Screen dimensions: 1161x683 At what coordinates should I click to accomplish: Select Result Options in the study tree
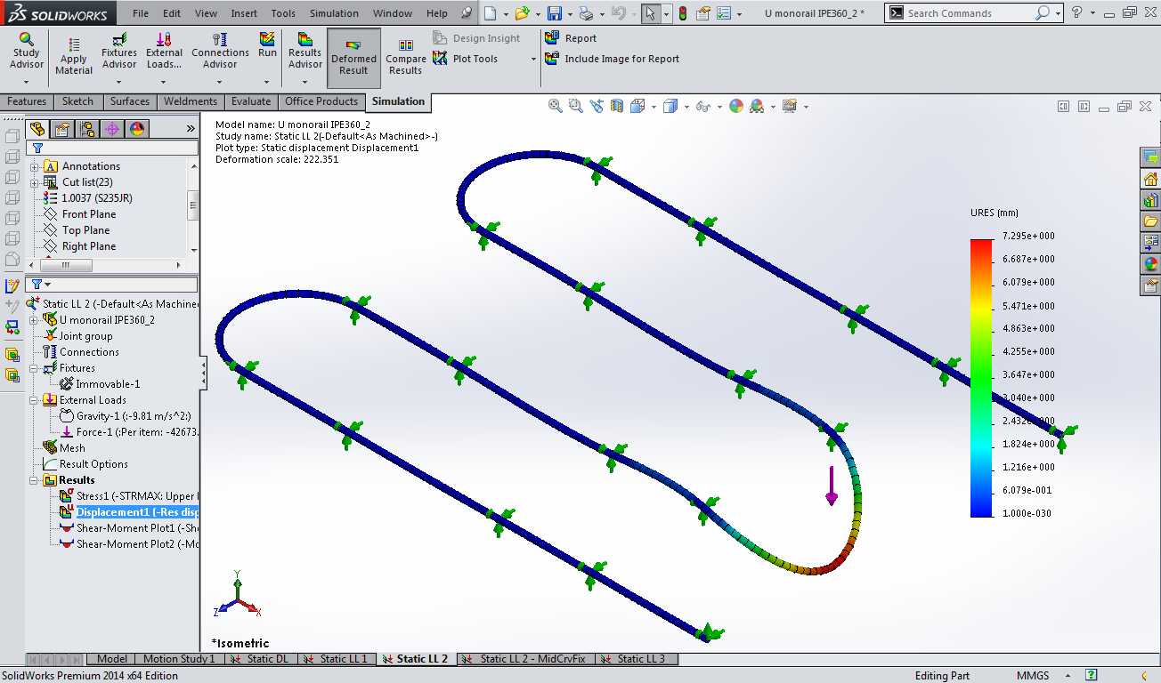click(85, 464)
